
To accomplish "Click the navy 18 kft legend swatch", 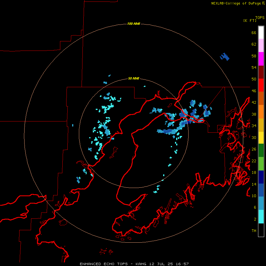I will pyautogui.click(x=261, y=177).
